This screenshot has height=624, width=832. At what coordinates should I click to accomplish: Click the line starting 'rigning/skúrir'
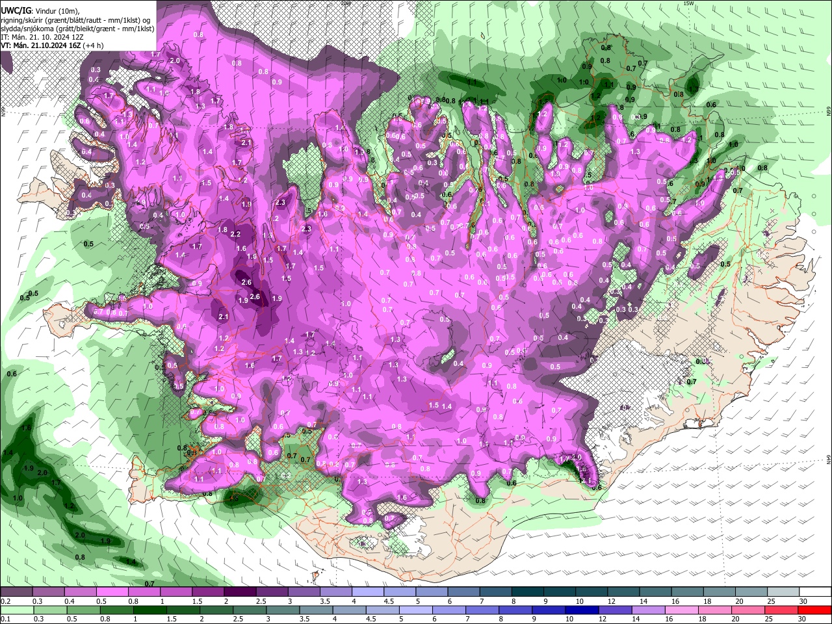pyautogui.click(x=75, y=20)
